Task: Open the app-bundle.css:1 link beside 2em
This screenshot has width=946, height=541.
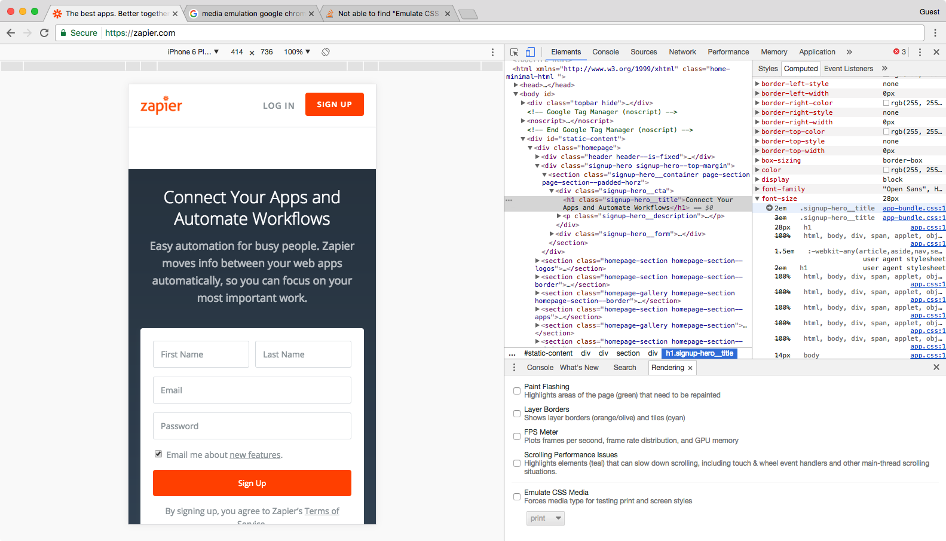Action: [914, 208]
